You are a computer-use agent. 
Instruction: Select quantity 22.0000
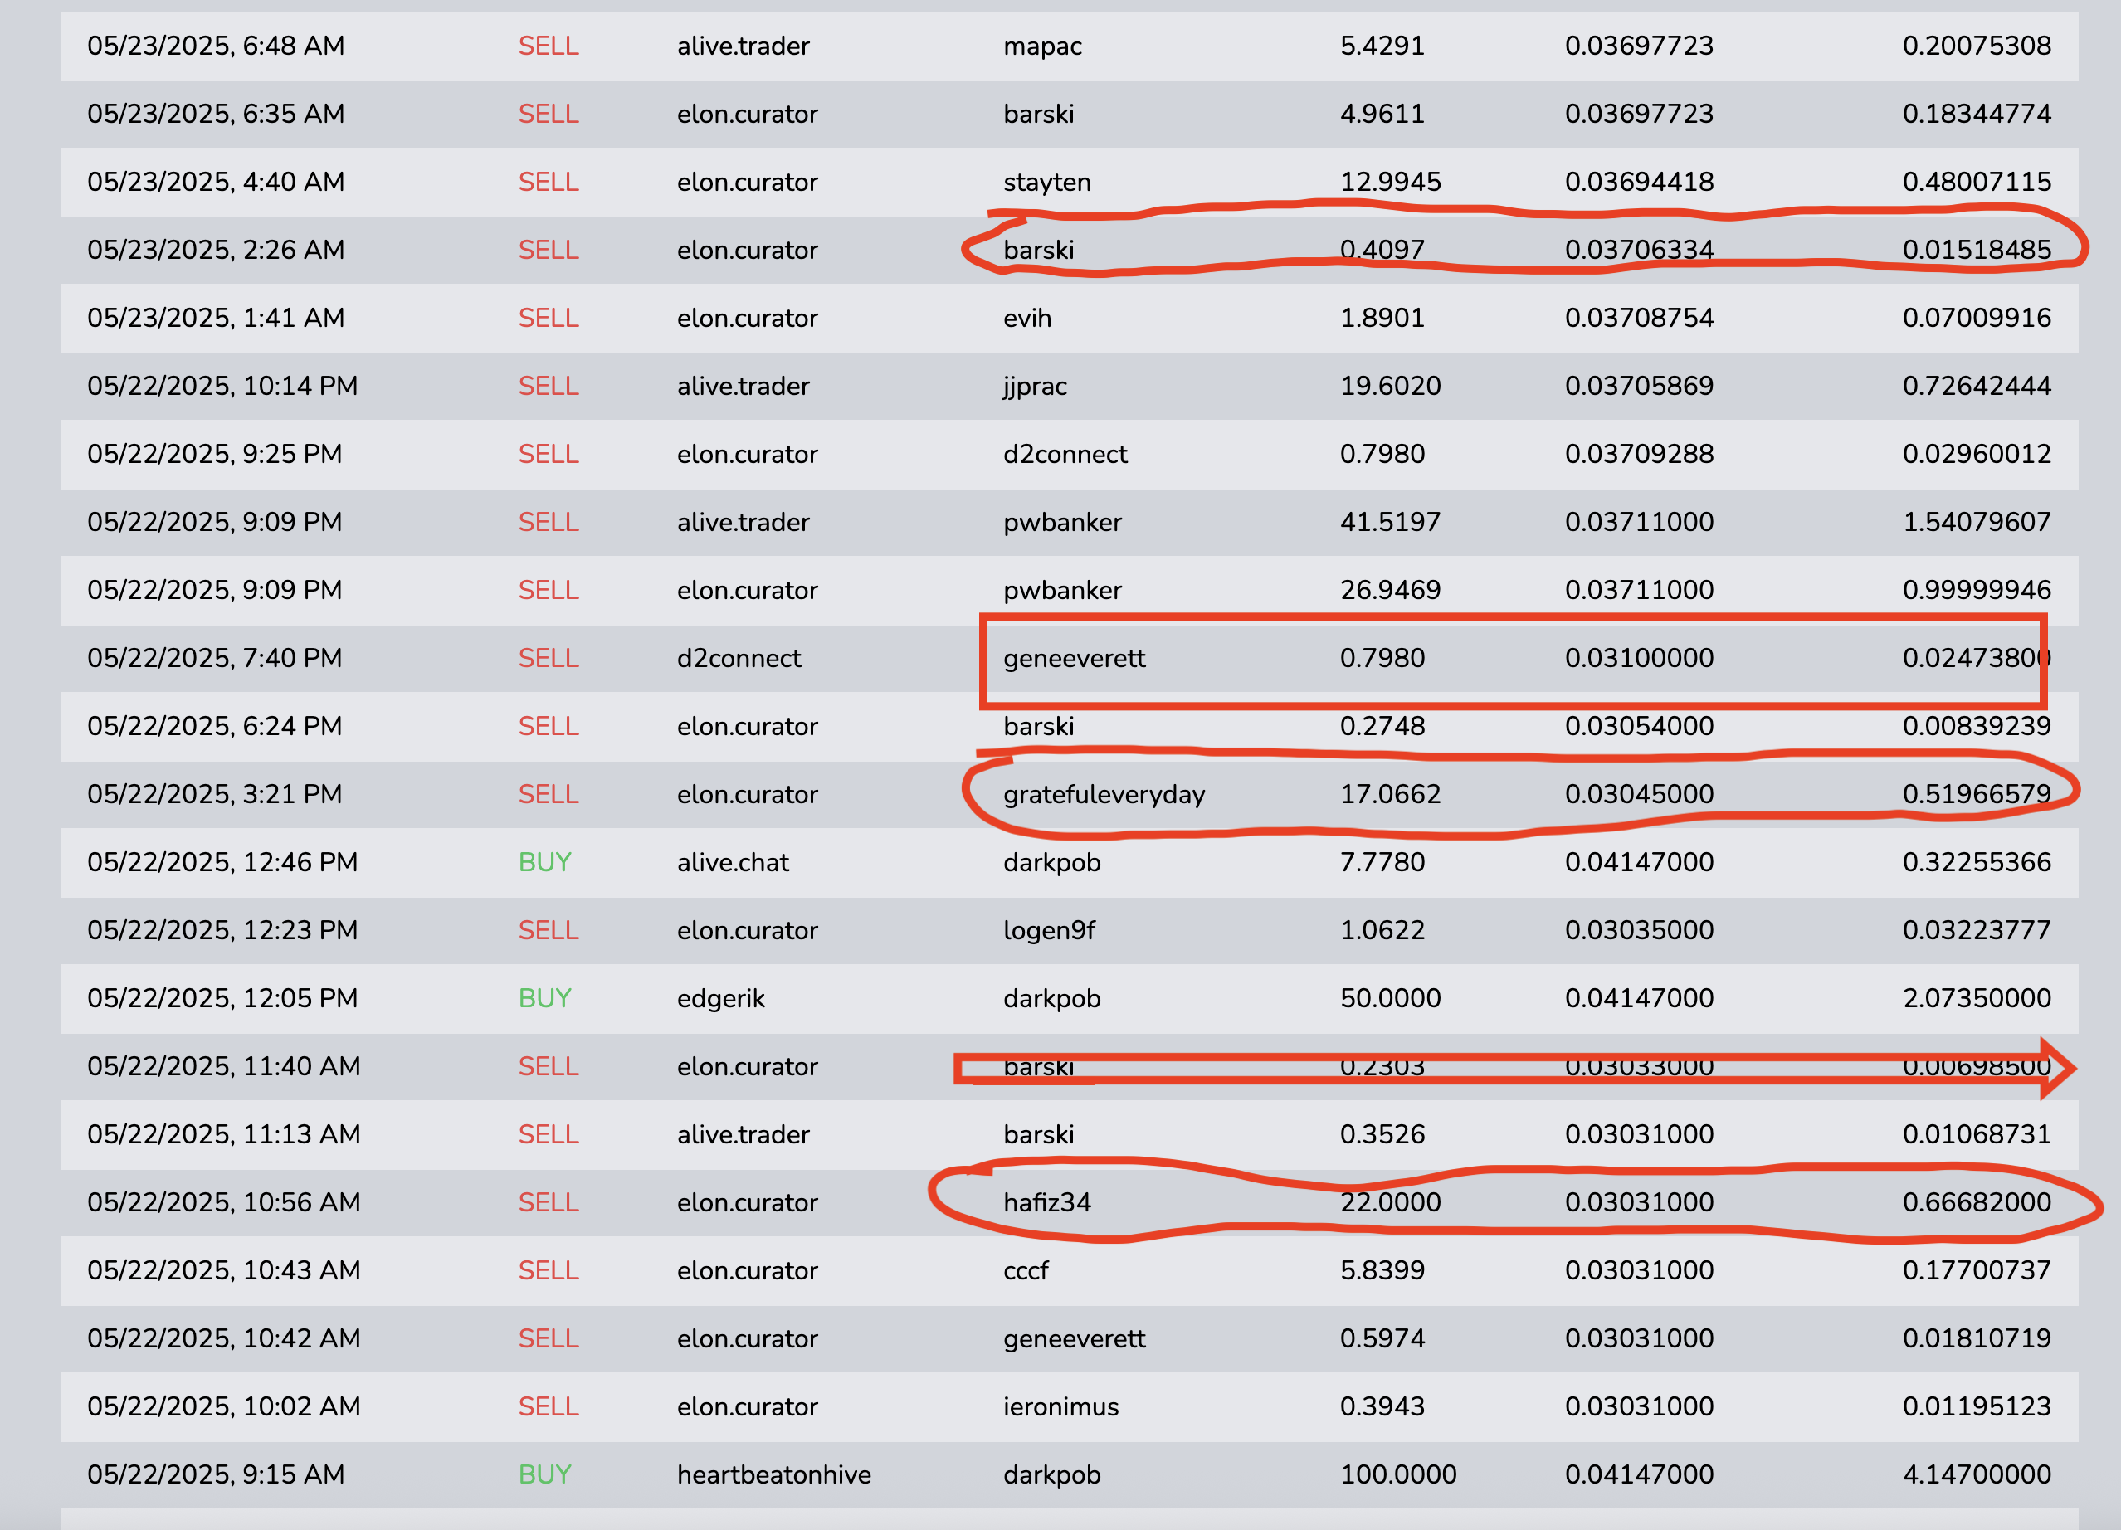pyautogui.click(x=1390, y=1203)
